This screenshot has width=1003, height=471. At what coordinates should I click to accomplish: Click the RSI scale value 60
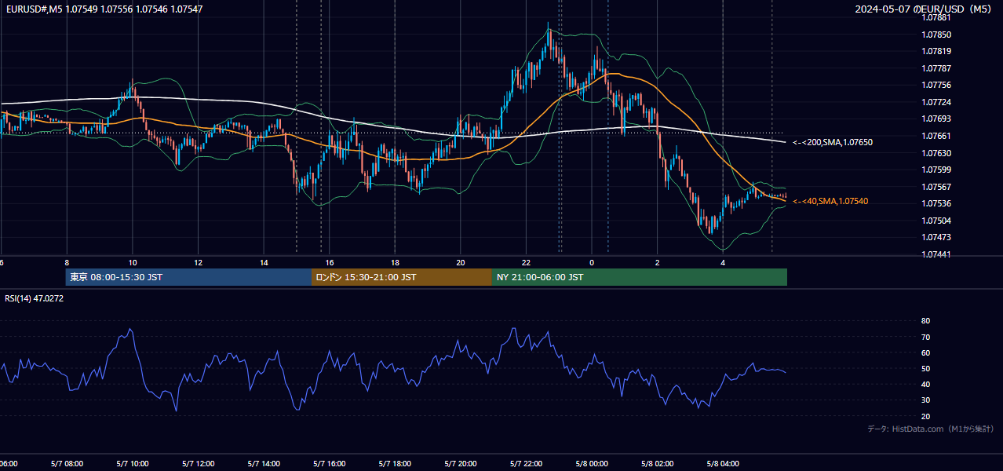tap(926, 352)
